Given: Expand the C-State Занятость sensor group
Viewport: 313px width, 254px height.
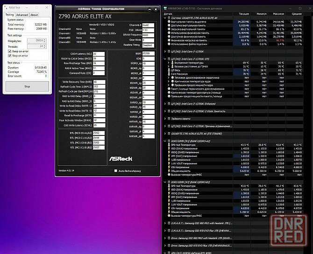Looking at the screenshot, I should 166,112.
